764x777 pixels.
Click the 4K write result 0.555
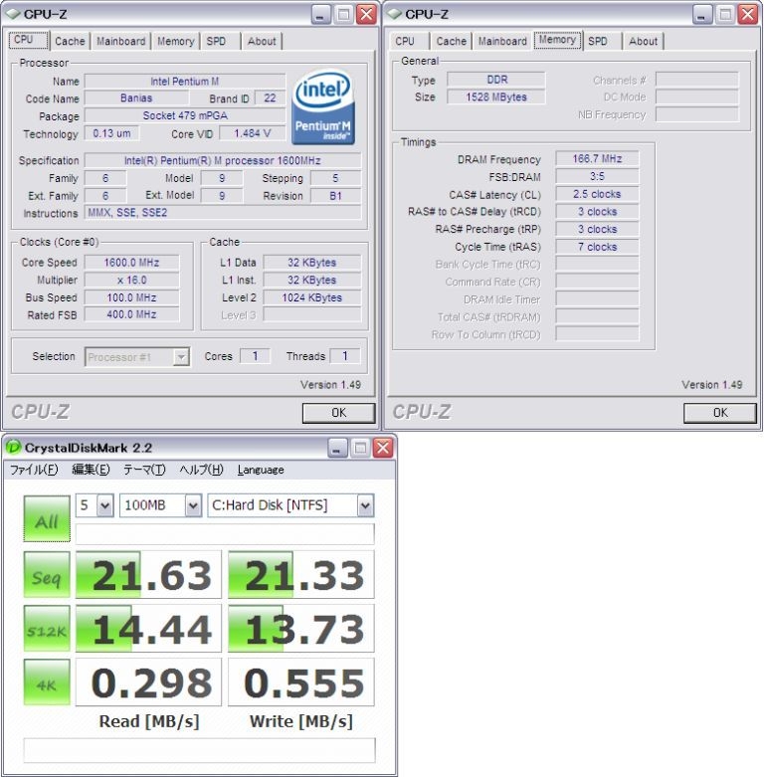tap(301, 682)
